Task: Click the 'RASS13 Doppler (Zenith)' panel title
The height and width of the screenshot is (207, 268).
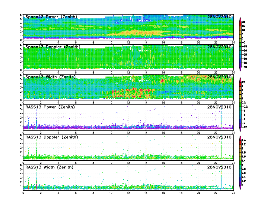Action: click(52, 137)
